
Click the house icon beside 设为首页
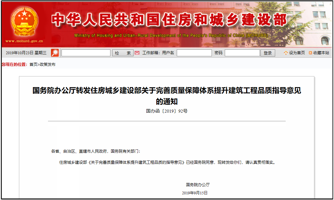click(286, 53)
